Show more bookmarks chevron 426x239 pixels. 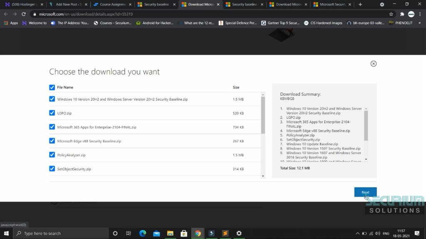[420, 23]
